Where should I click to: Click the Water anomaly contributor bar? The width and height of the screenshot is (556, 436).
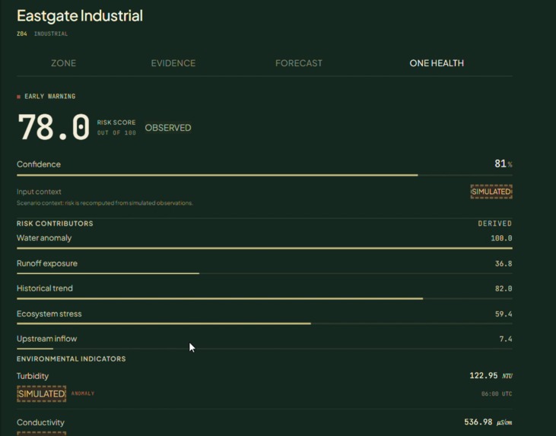[x=265, y=248]
